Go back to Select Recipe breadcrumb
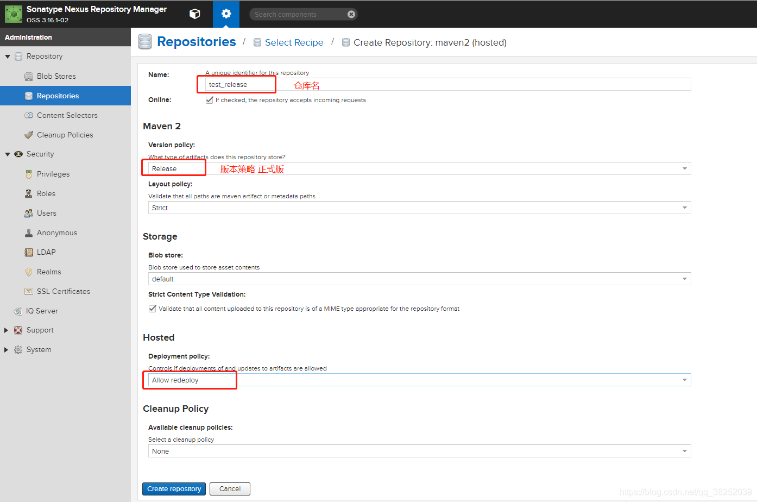Screen dimensions: 757x502 click(294, 42)
